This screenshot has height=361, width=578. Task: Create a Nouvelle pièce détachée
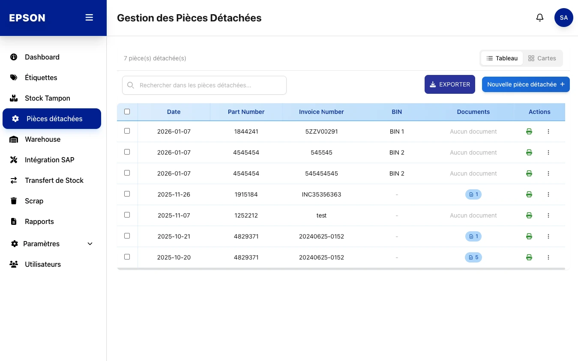coord(526,84)
